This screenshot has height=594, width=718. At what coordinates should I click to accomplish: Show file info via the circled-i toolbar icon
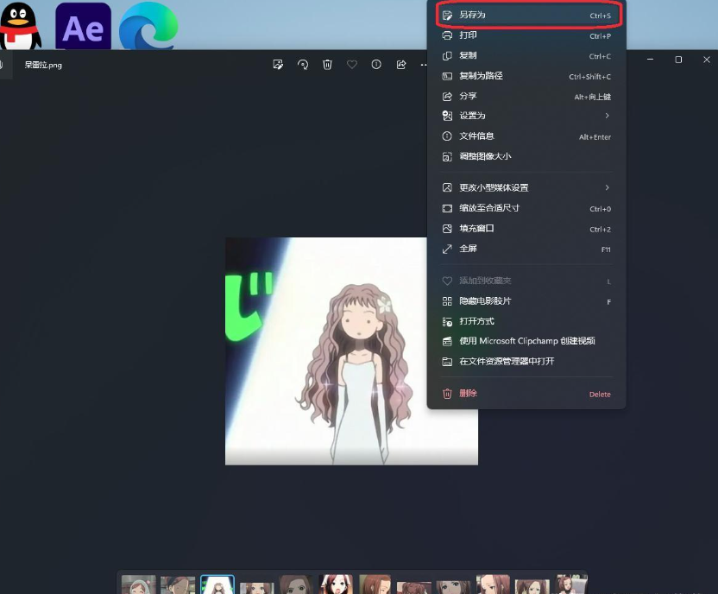point(376,65)
